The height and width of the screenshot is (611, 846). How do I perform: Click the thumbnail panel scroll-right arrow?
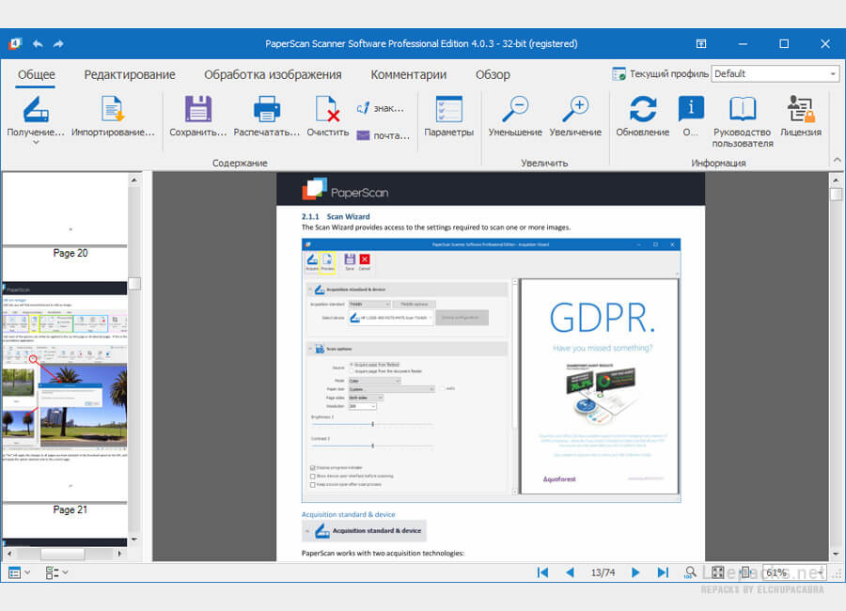pos(119,554)
